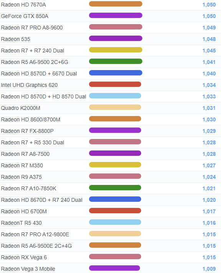Click the red bar for Intel UHD Graphics 620
This screenshot has width=221, height=273.
pos(115,85)
